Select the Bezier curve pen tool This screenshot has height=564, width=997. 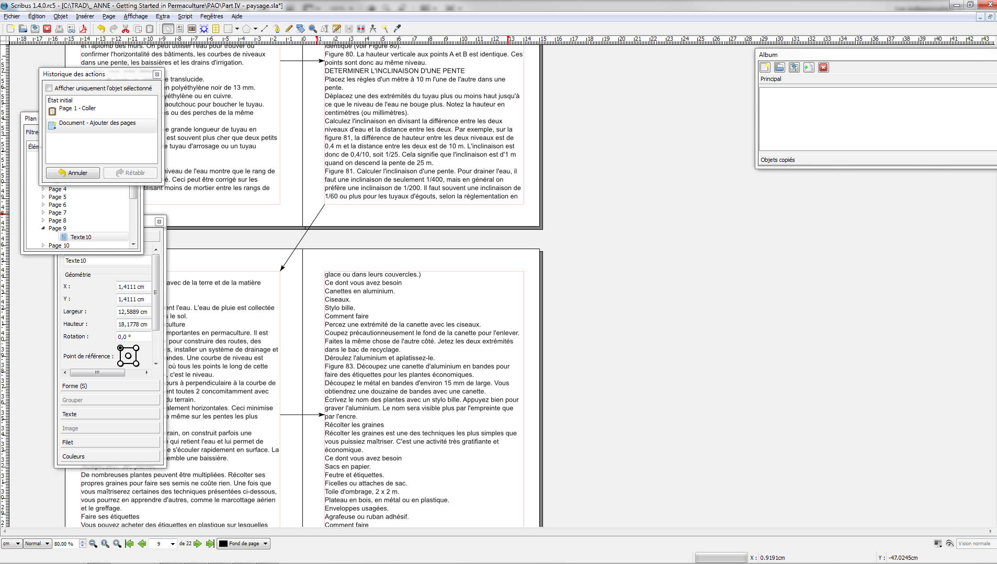click(x=277, y=29)
